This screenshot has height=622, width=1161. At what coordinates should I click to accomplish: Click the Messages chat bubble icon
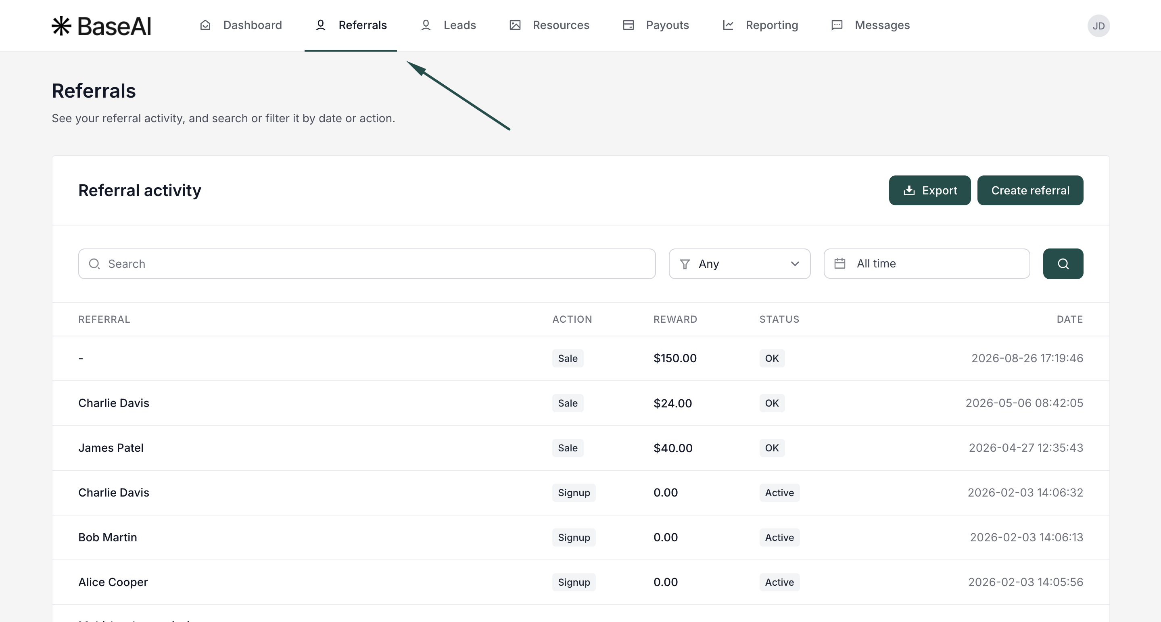pos(837,25)
